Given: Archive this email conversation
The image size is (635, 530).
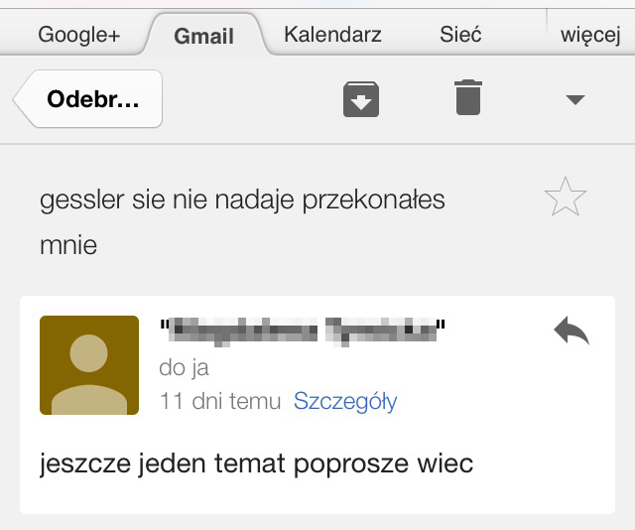Looking at the screenshot, I should [361, 99].
